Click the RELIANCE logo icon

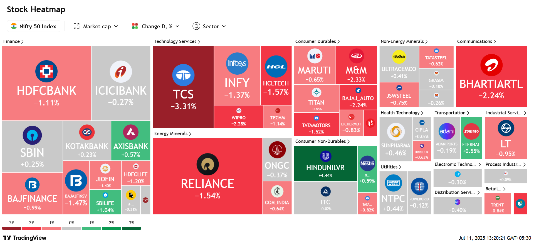(x=207, y=165)
